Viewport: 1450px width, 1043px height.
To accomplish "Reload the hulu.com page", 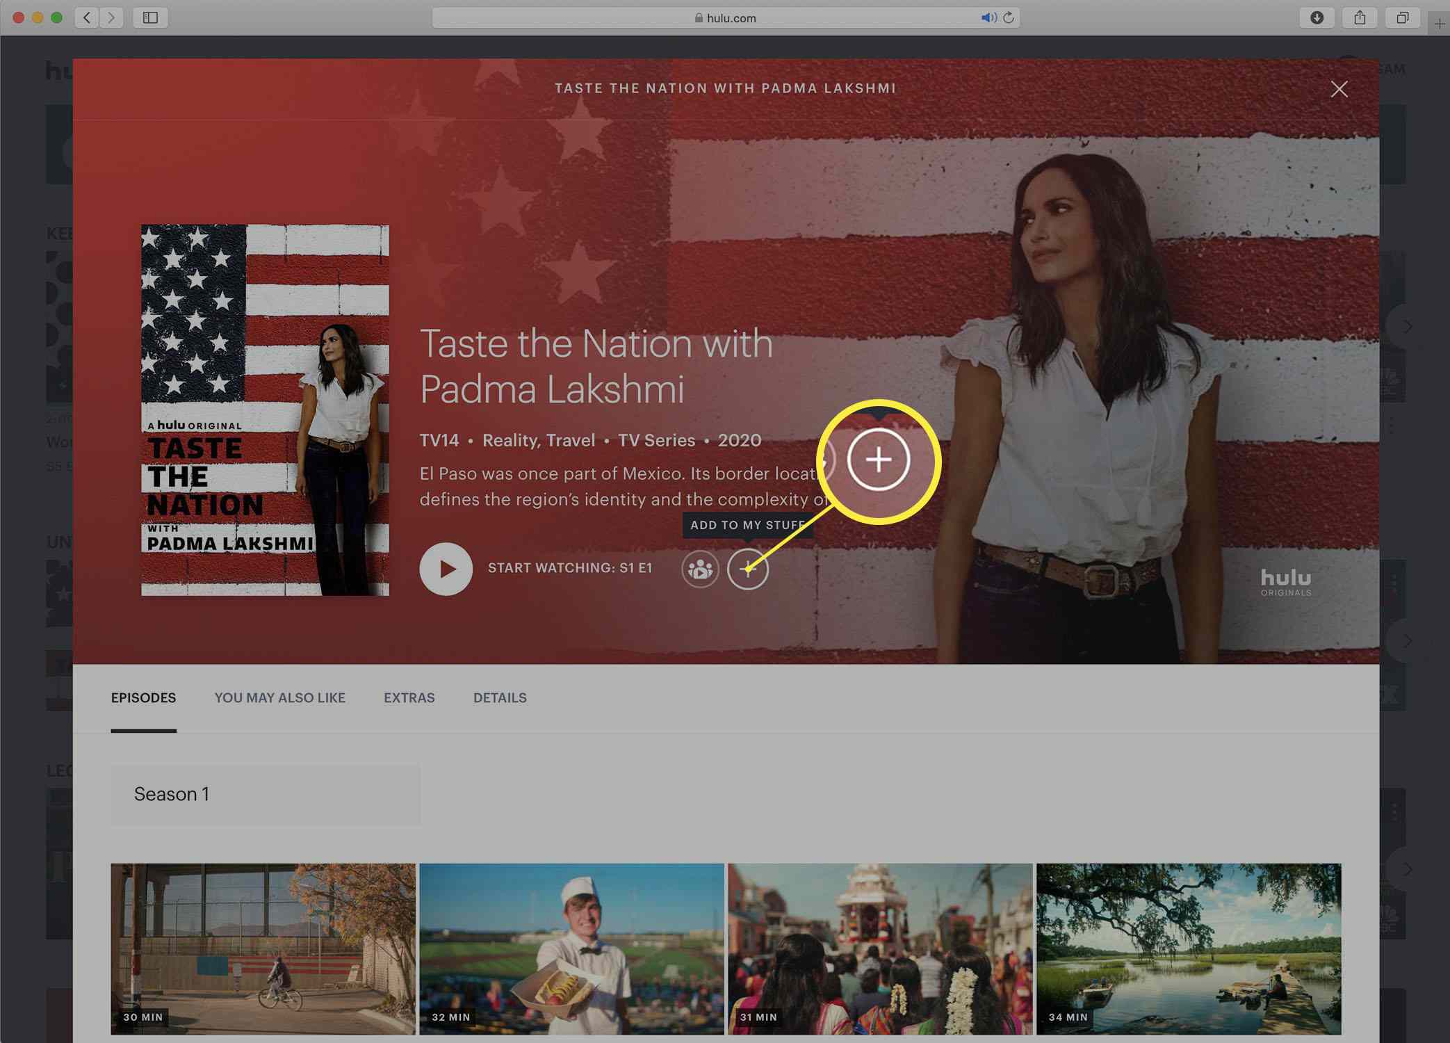I will pos(1009,17).
